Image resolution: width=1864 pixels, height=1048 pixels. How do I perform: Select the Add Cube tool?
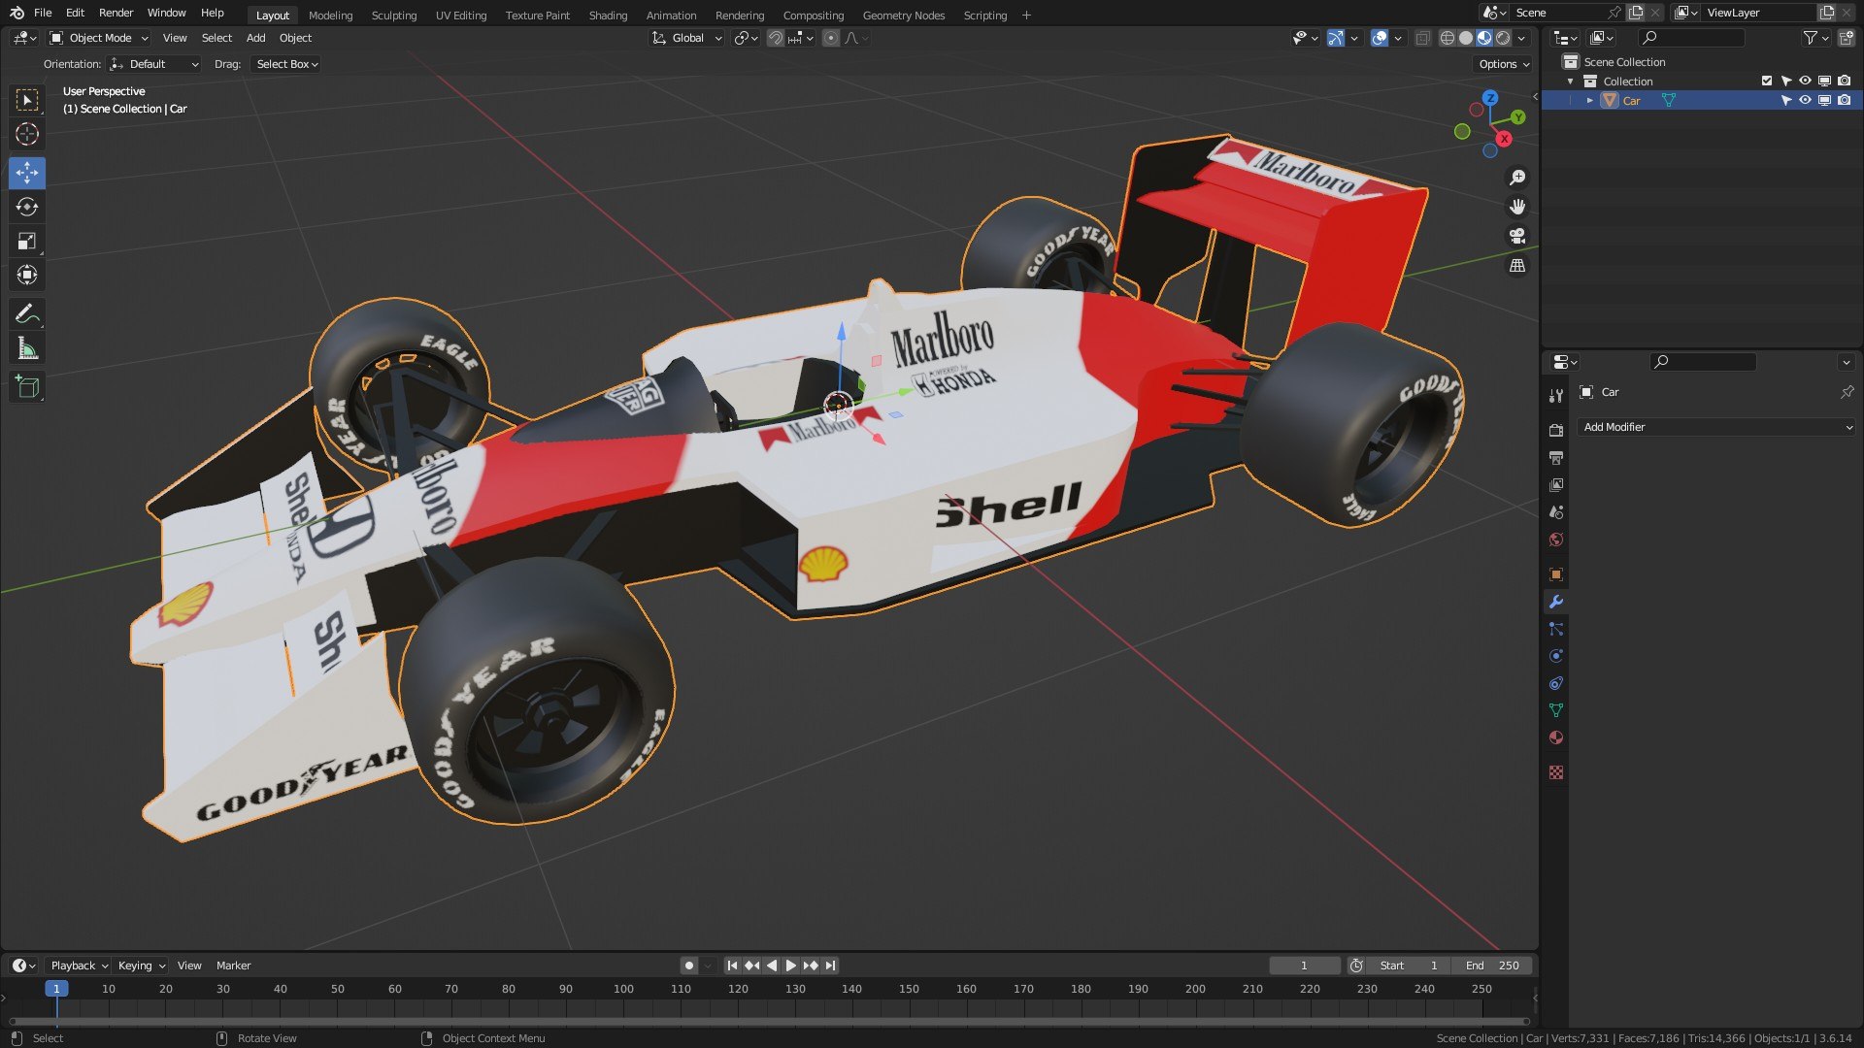click(x=27, y=387)
